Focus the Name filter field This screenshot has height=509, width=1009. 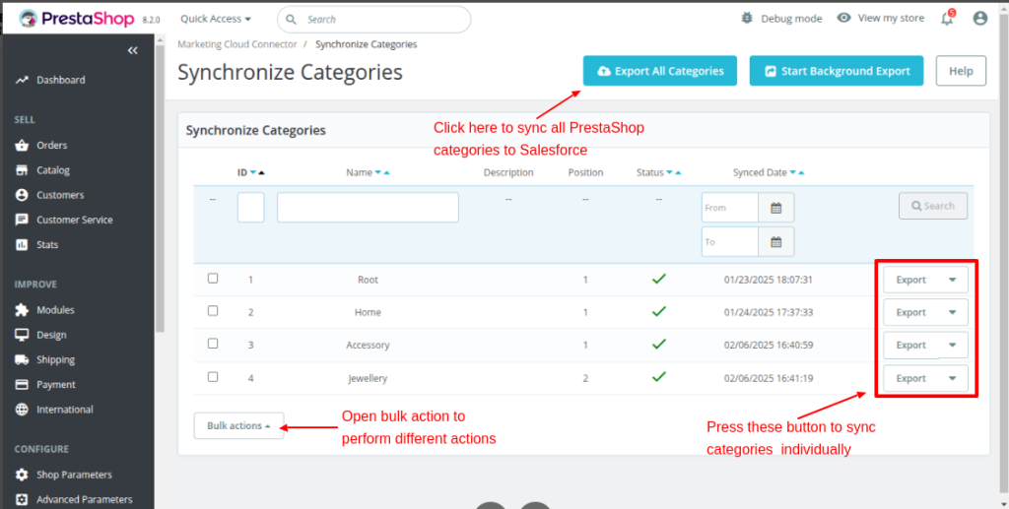pyautogui.click(x=369, y=208)
